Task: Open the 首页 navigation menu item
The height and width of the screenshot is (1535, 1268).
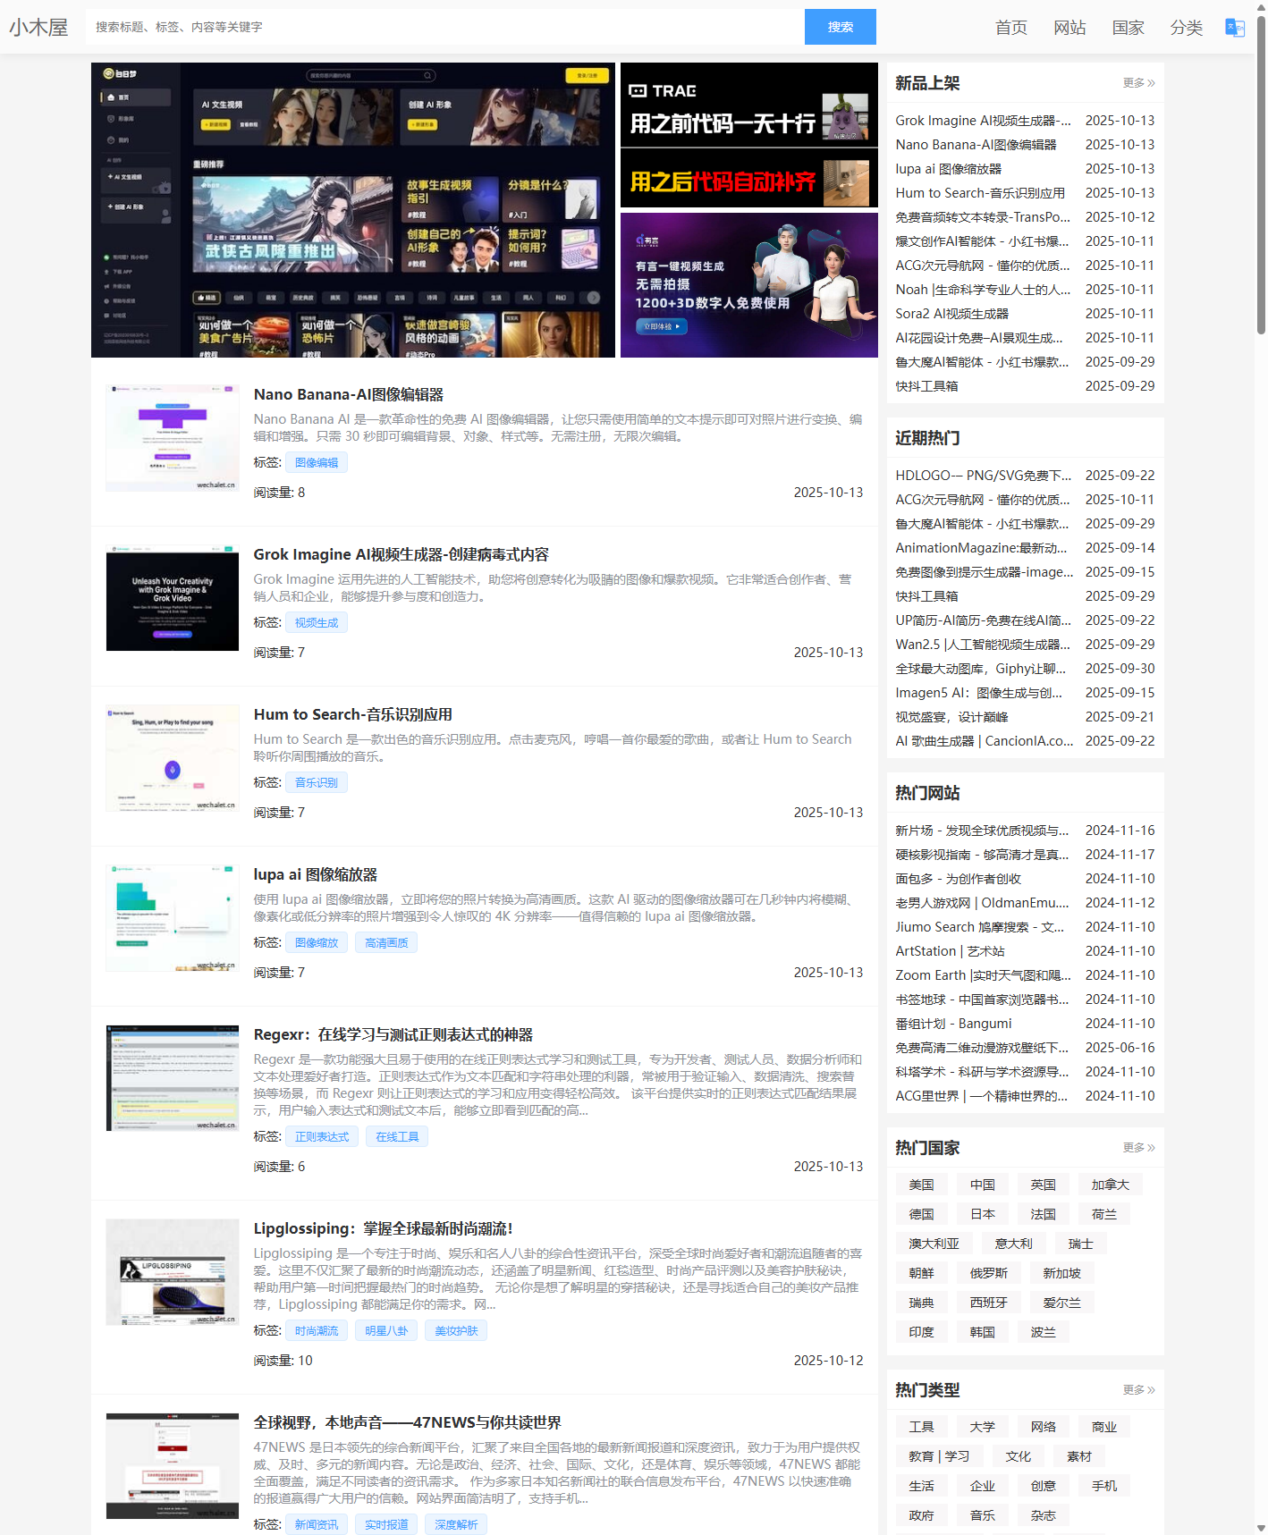Action: point(1010,28)
